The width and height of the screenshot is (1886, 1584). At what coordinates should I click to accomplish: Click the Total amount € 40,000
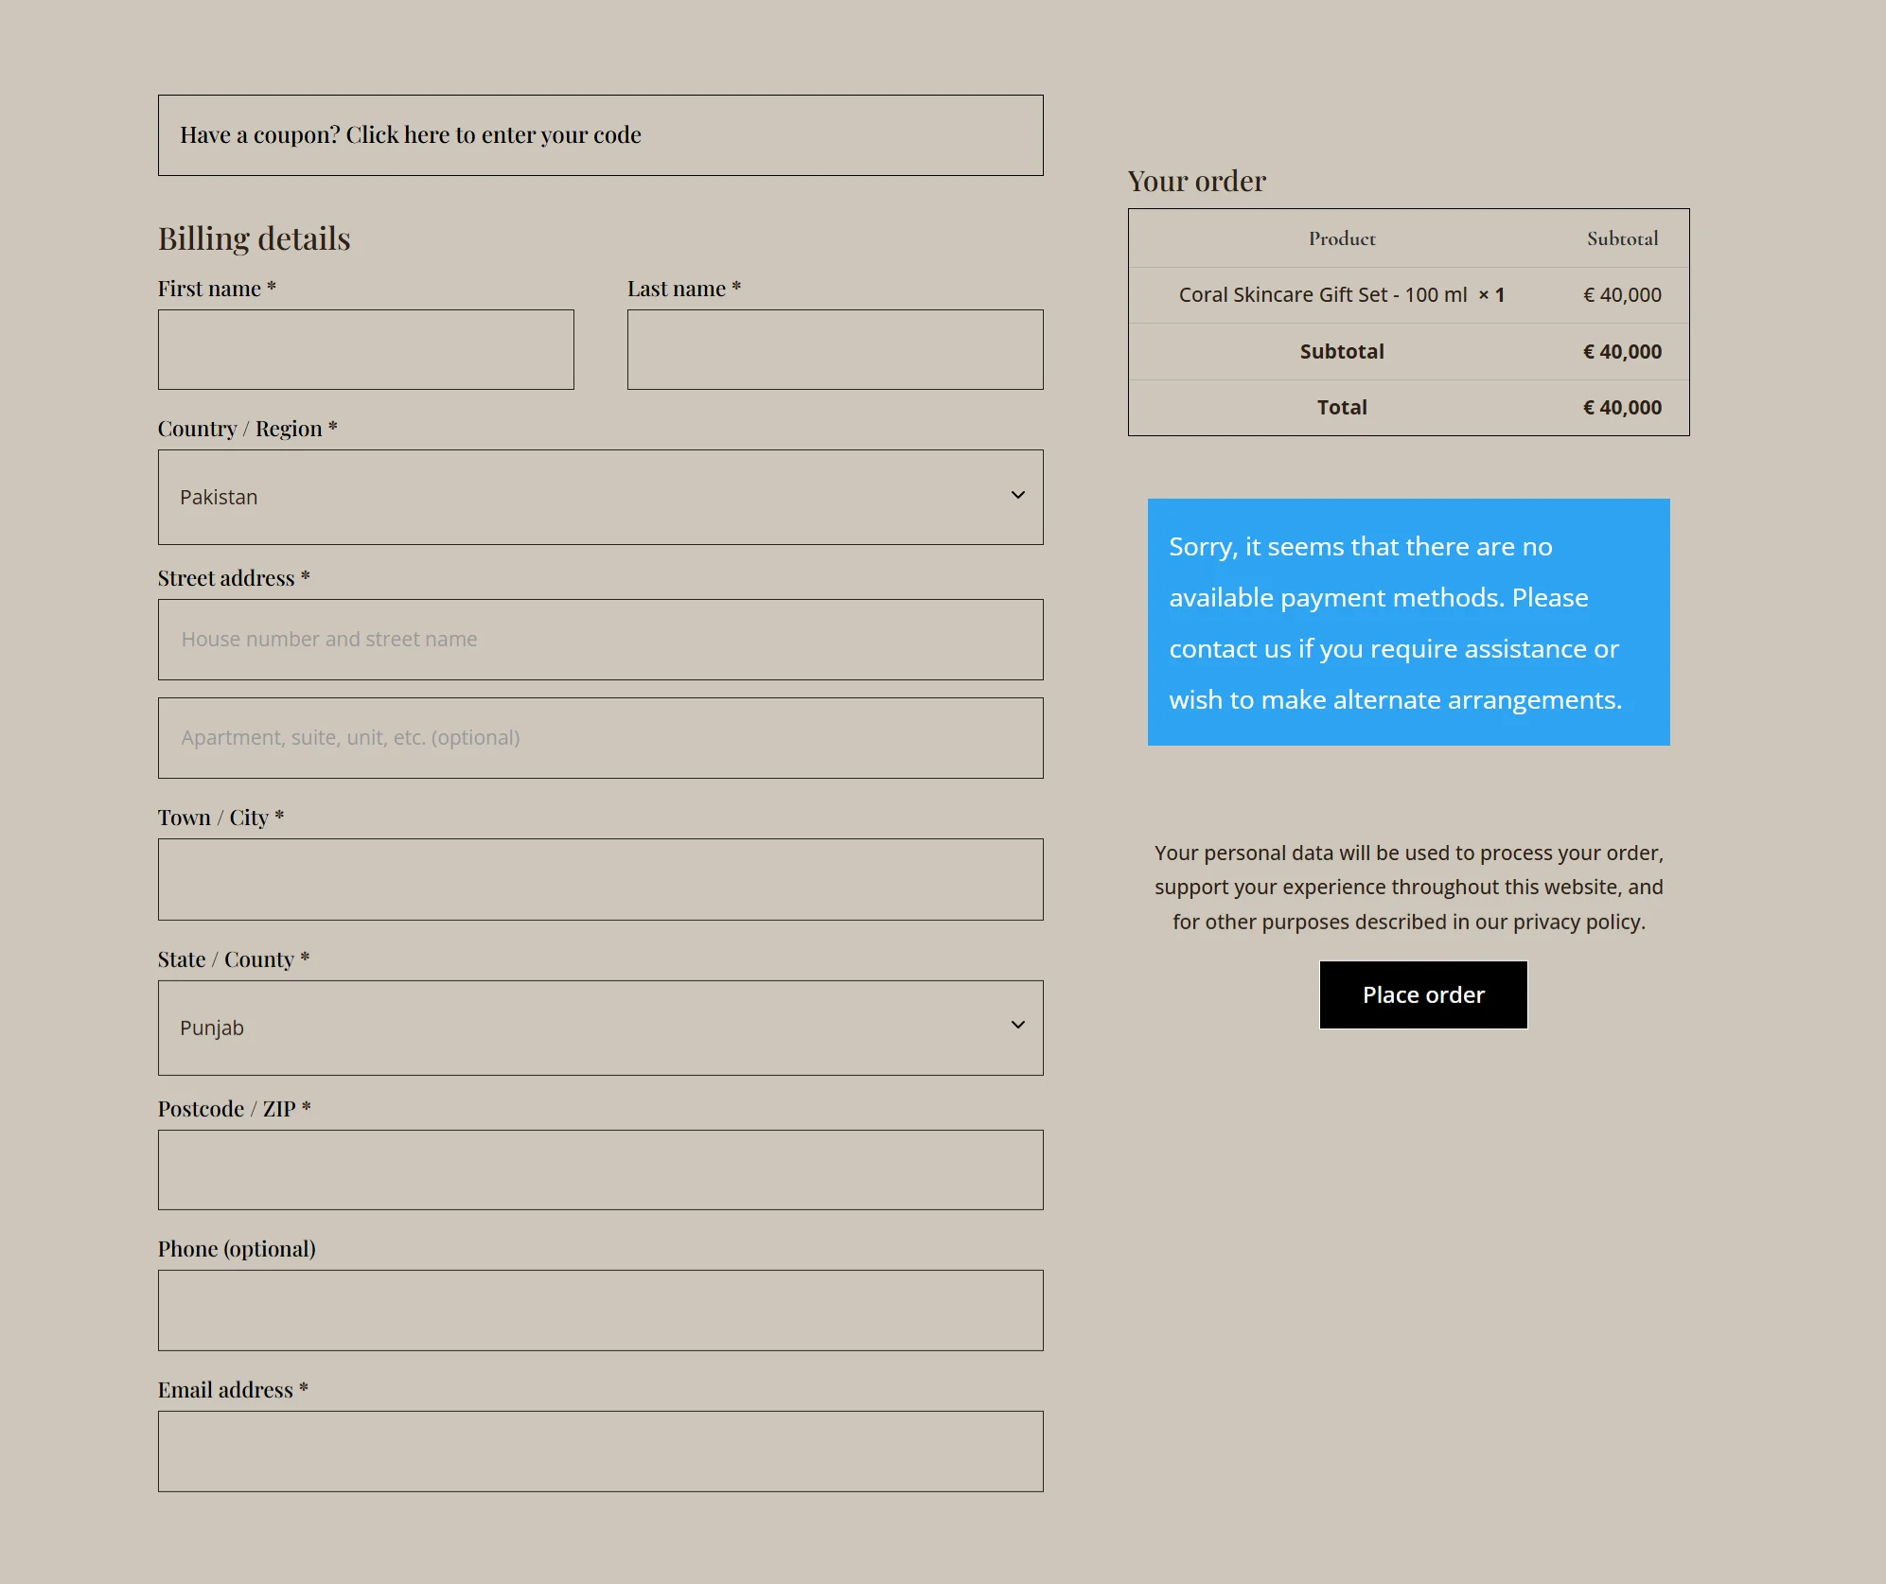[x=1621, y=408]
